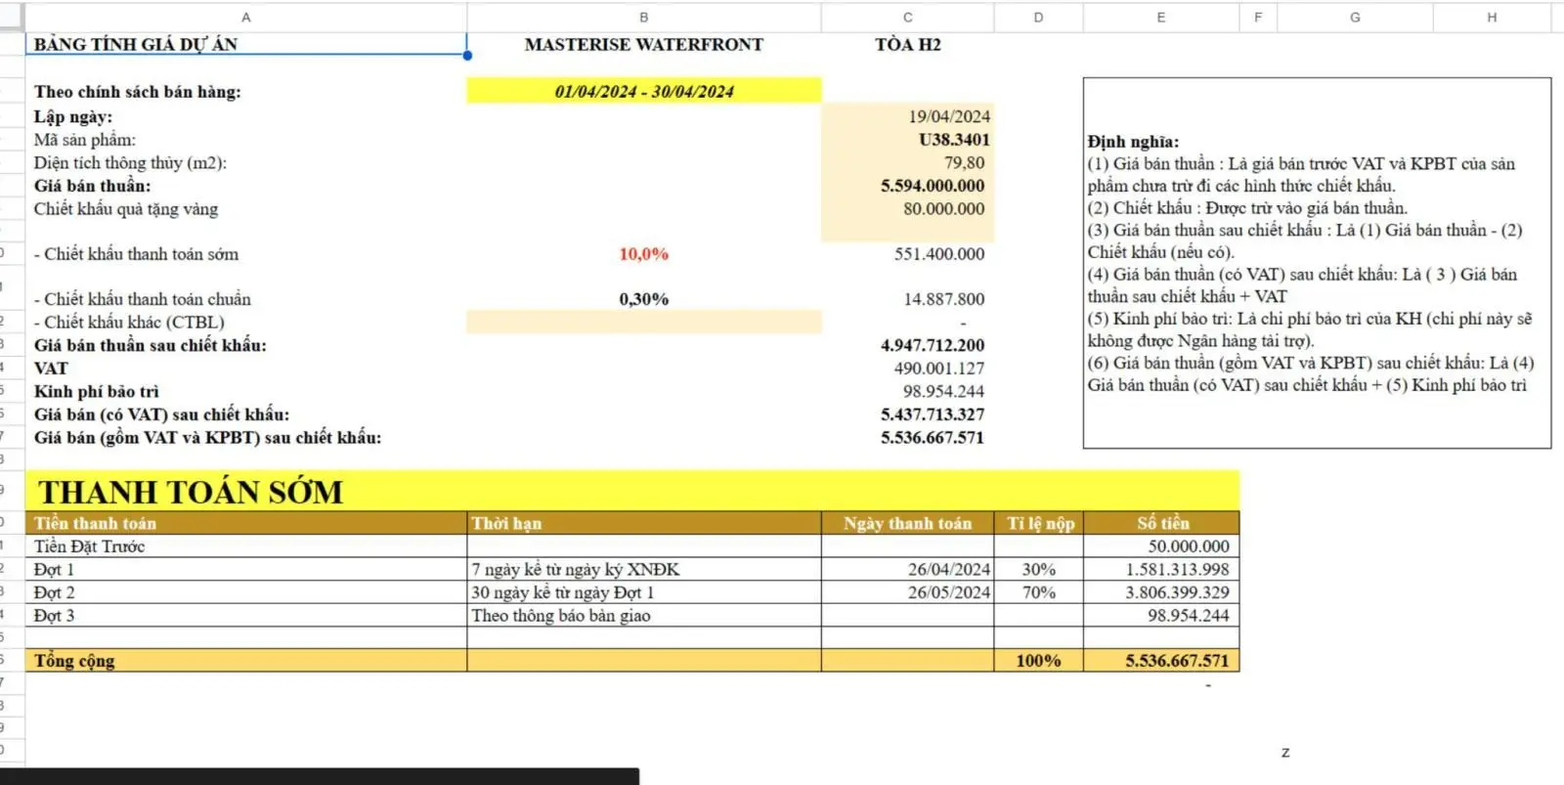
Task: Click the 'Thời hạn' table header
Action: (x=644, y=523)
